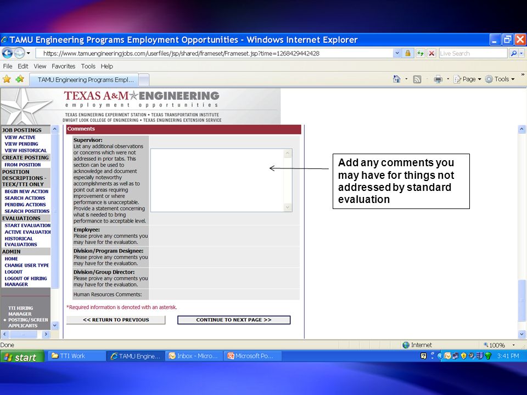Click the Print icon
This screenshot has width=527, height=395.
[x=438, y=79]
